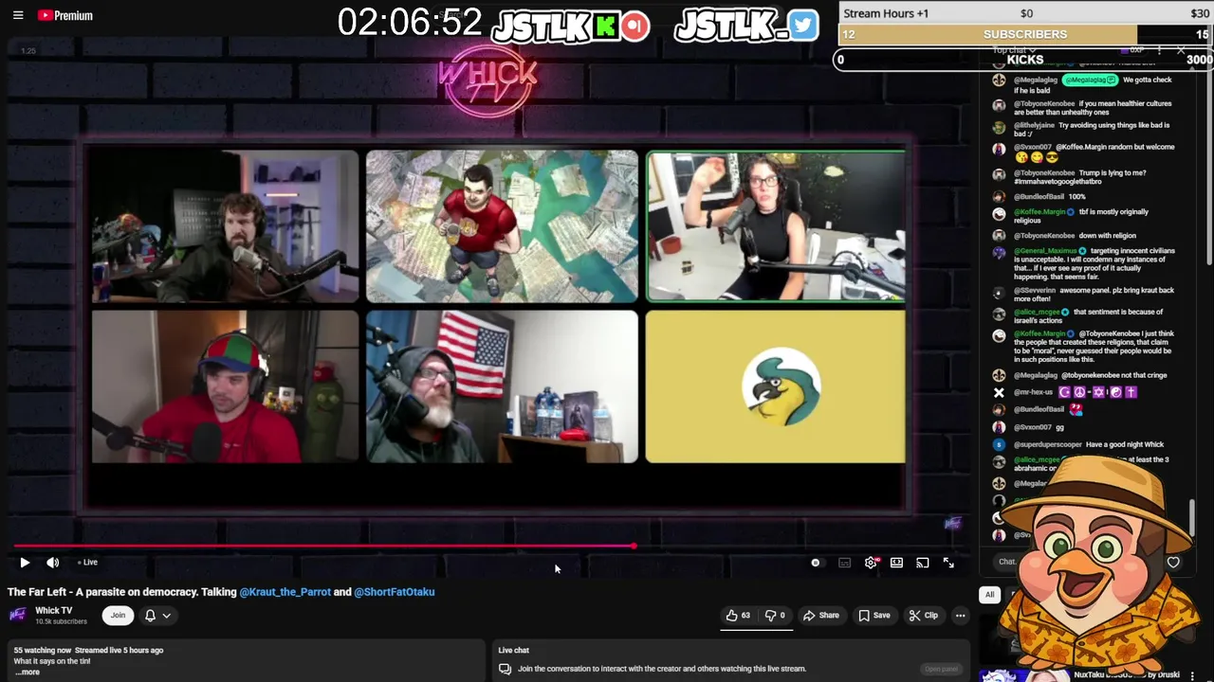Go to YouTube Premium home logo
Image resolution: width=1214 pixels, height=682 pixels.
click(x=64, y=15)
